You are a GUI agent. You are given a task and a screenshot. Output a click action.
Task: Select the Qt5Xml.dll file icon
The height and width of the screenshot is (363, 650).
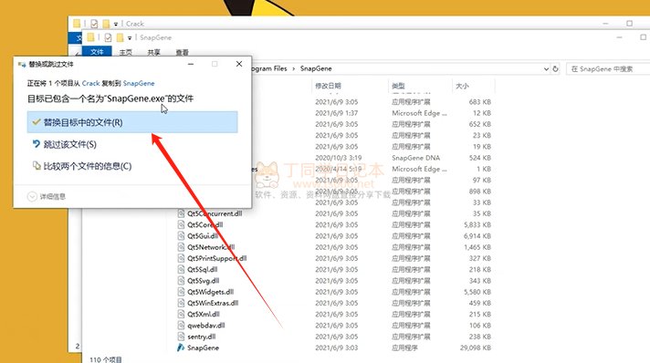[x=181, y=314]
